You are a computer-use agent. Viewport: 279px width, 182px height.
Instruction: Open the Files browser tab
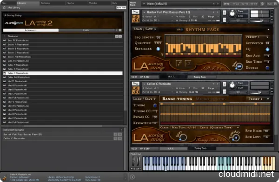[x=8, y=3]
